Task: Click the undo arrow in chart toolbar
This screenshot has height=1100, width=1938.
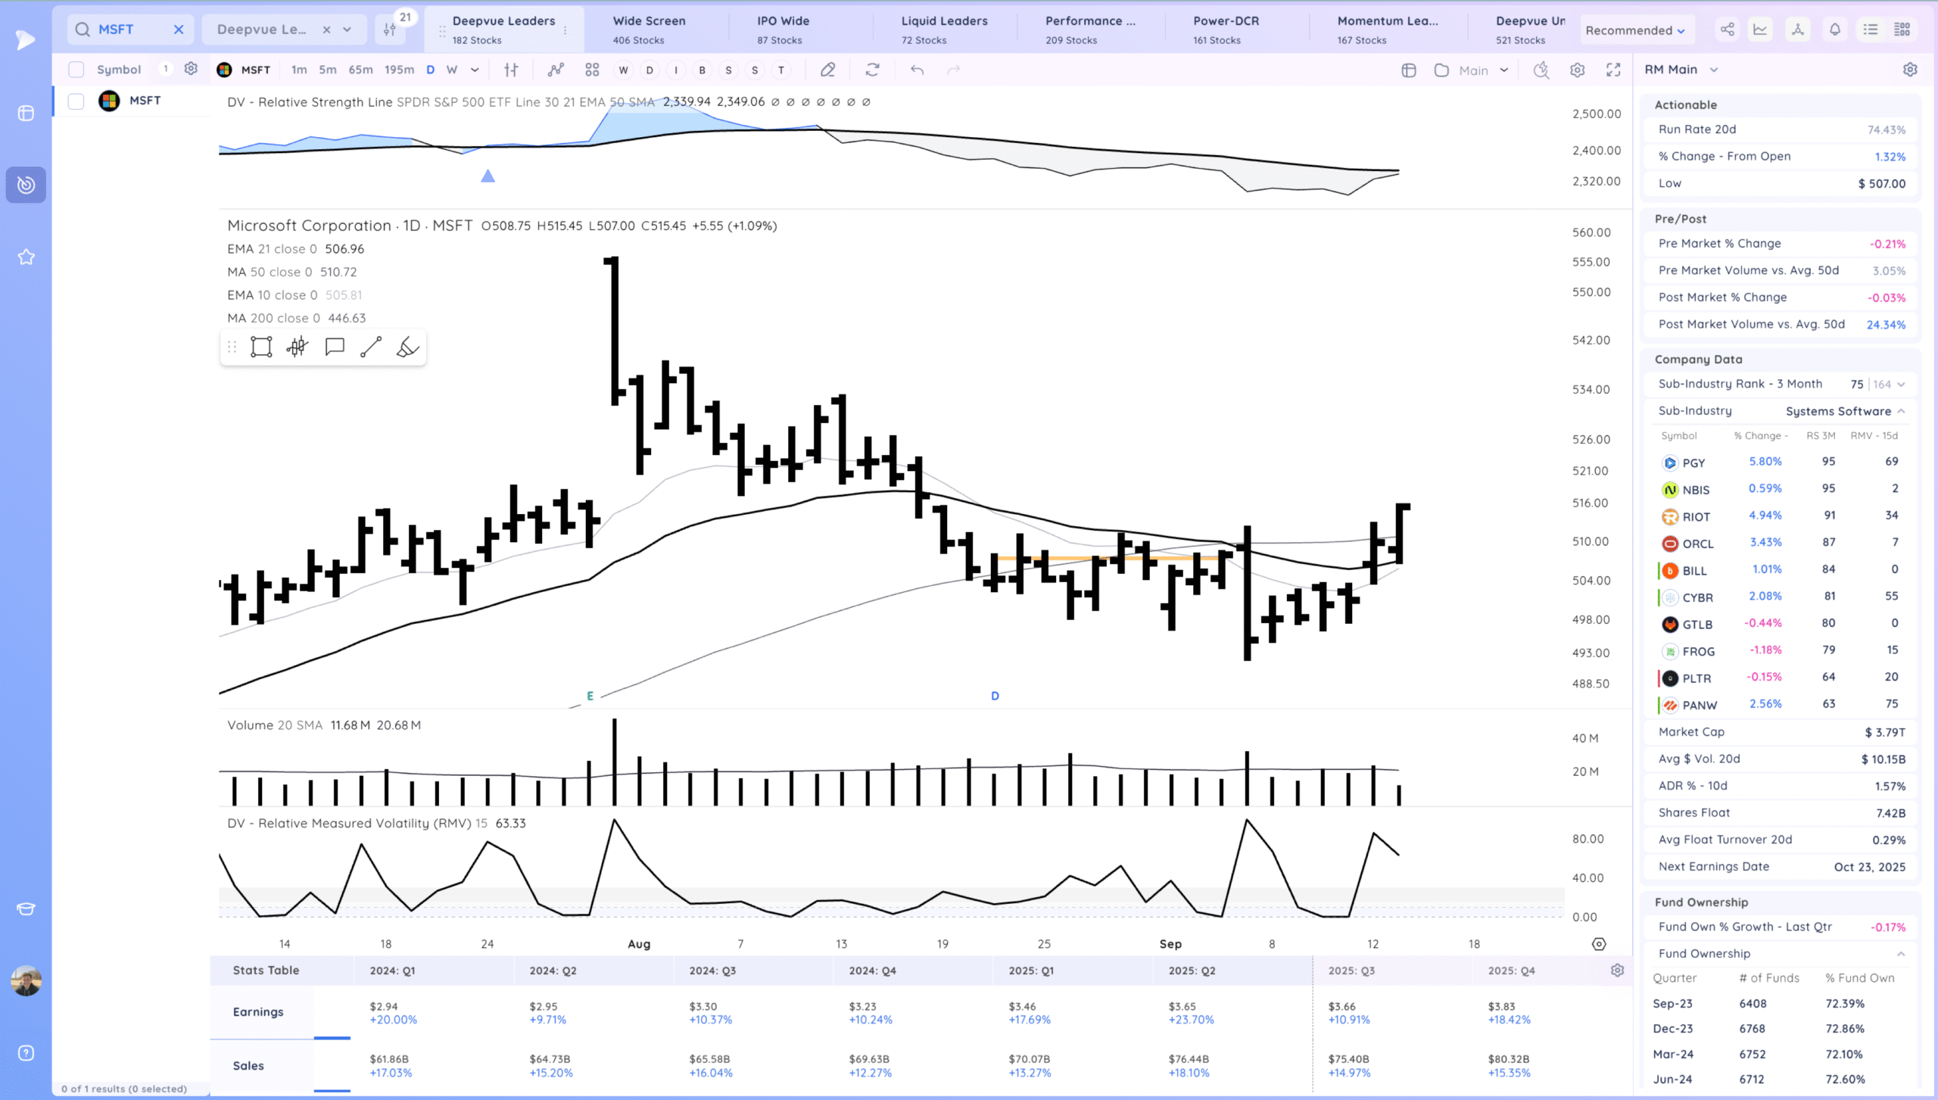Action: pos(917,70)
